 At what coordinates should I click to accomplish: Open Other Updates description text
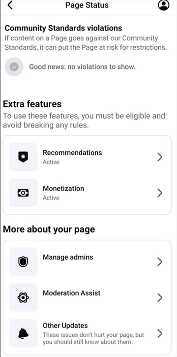pyautogui.click(x=93, y=339)
